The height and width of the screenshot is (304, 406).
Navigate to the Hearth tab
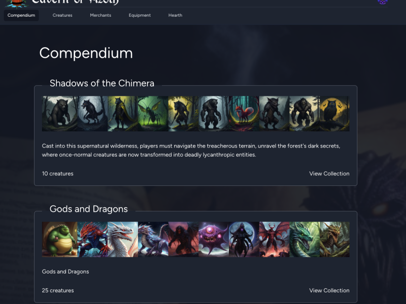coord(175,15)
